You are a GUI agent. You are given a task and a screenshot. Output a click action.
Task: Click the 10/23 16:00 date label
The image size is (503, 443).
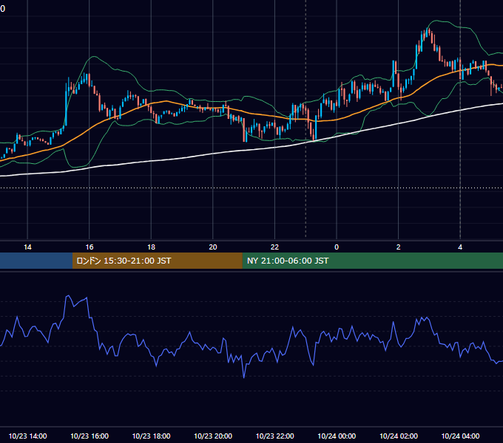click(90, 436)
